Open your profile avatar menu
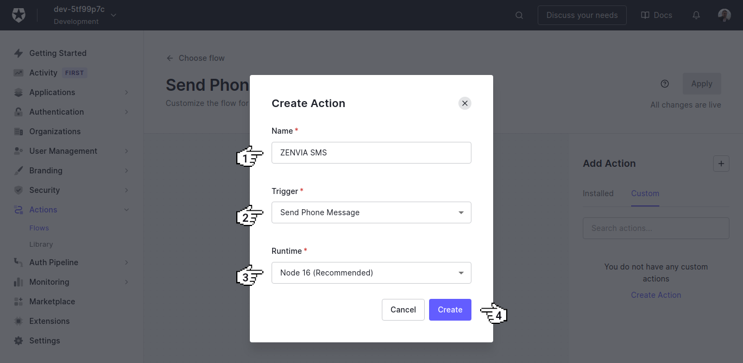743x363 pixels. tap(725, 15)
